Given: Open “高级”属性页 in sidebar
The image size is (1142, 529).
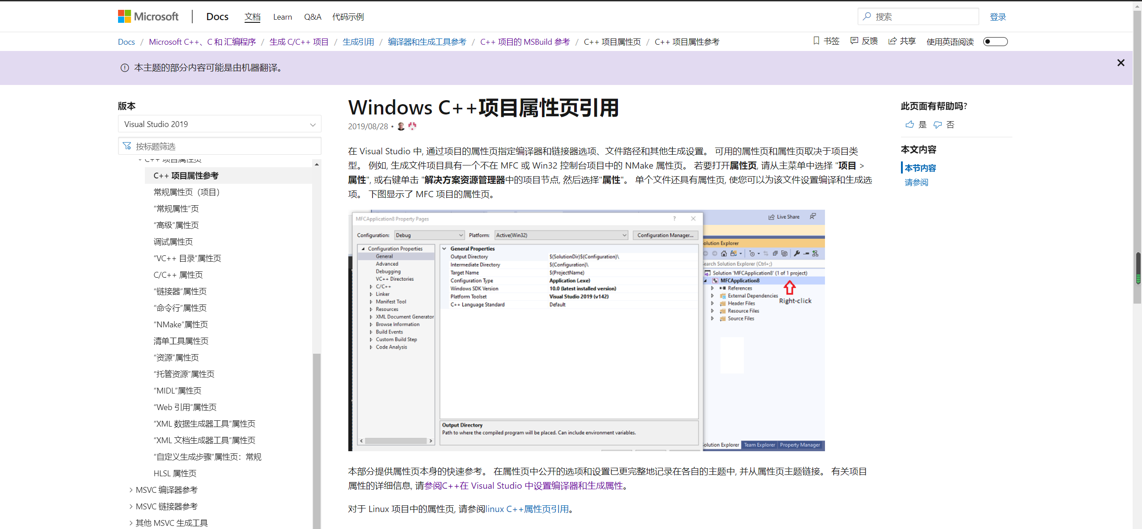Looking at the screenshot, I should 176,225.
